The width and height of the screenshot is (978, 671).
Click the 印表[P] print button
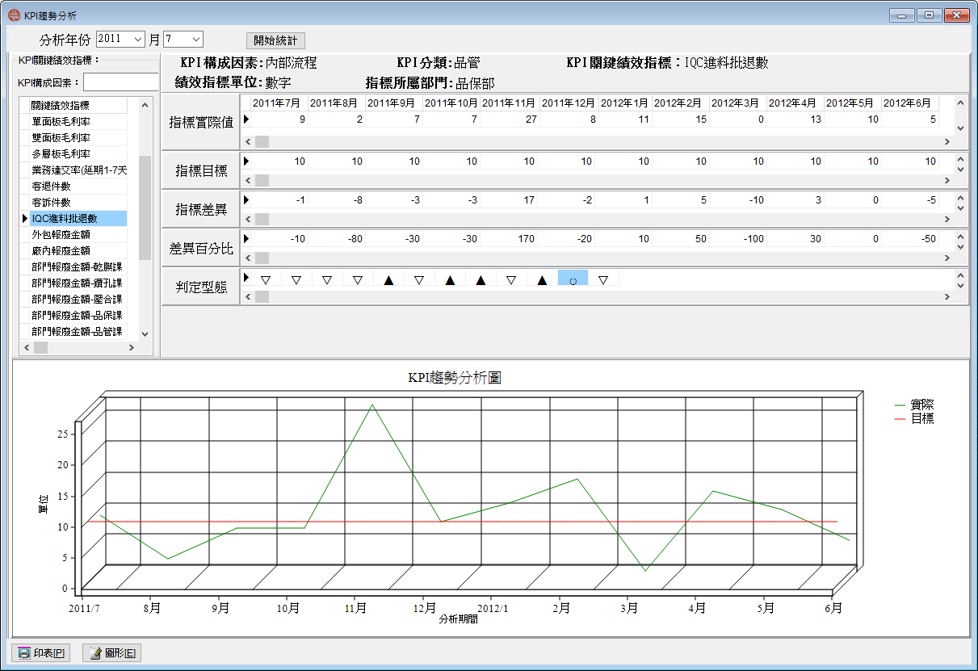pos(41,653)
